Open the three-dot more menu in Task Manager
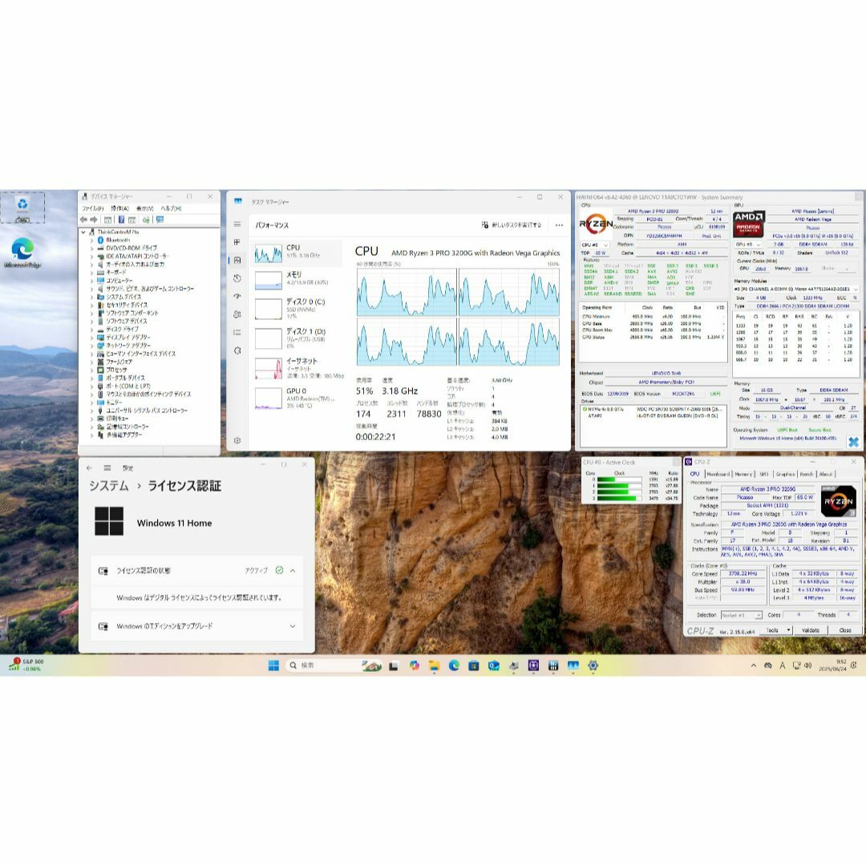The image size is (866, 866). (559, 225)
